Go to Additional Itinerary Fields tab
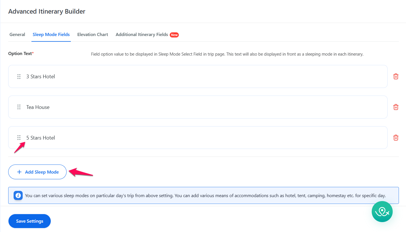The image size is (406, 232). click(142, 35)
